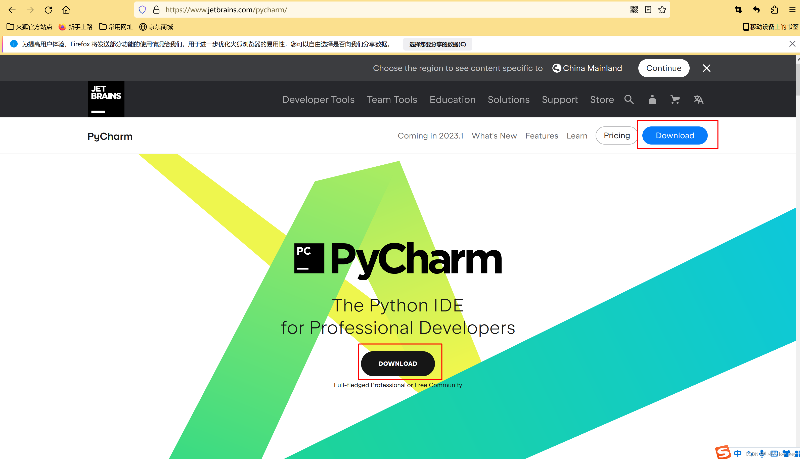Close the region selection banner
The height and width of the screenshot is (459, 800).
point(707,68)
